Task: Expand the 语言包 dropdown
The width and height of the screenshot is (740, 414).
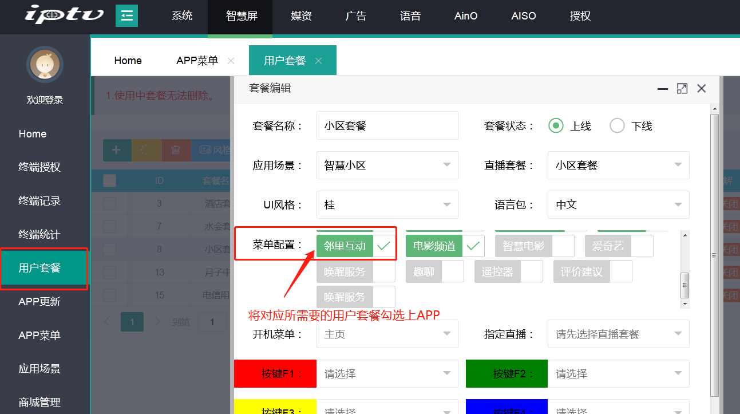Action: (618, 205)
